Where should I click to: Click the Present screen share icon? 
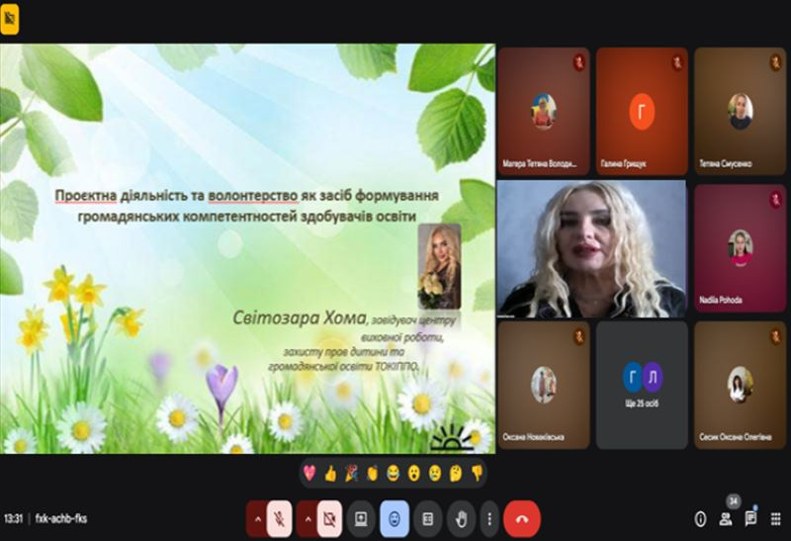click(x=361, y=517)
